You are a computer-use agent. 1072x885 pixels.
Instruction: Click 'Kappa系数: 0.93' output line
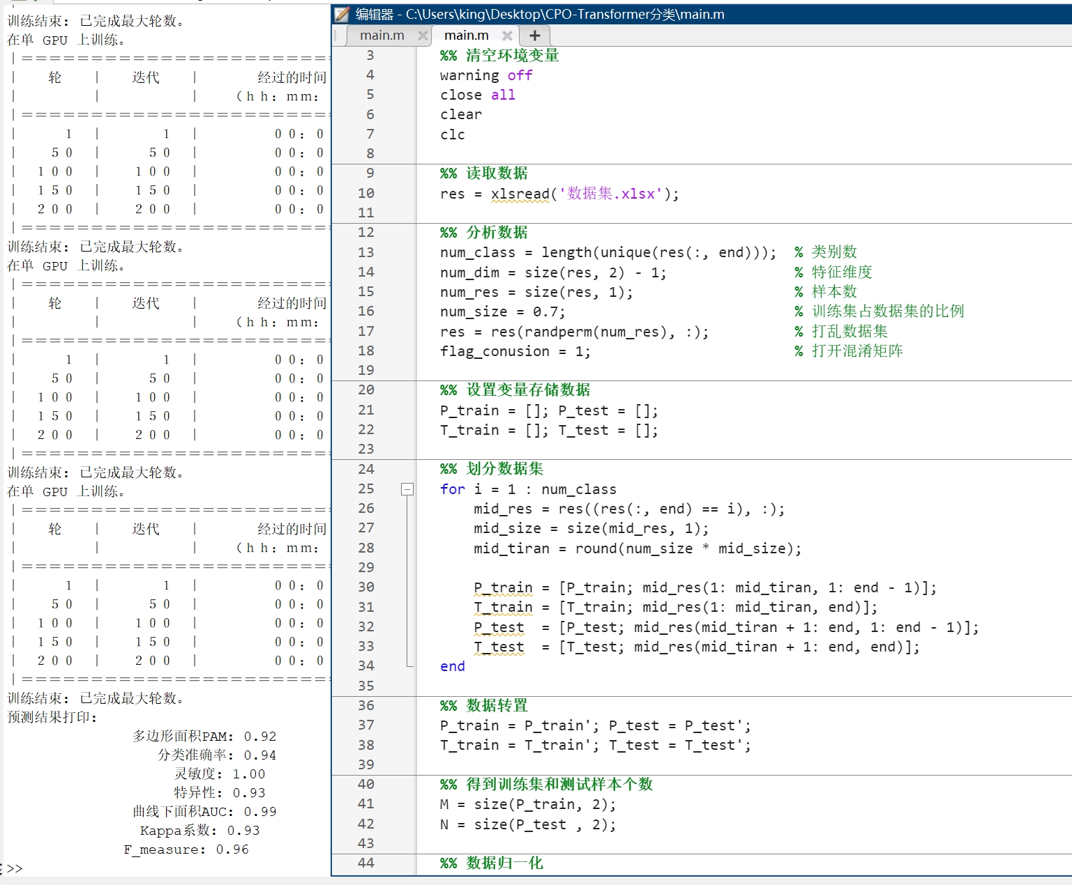(x=200, y=831)
